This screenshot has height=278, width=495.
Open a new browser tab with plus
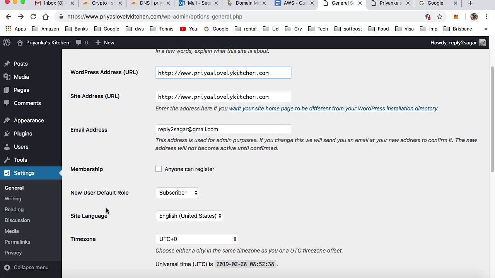(470, 3)
